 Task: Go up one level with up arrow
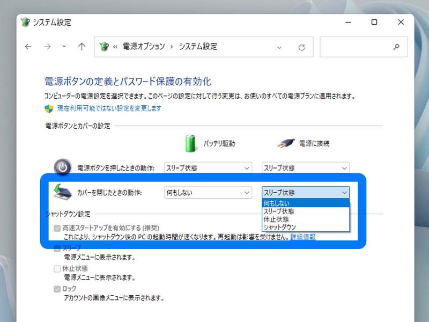[x=82, y=47]
